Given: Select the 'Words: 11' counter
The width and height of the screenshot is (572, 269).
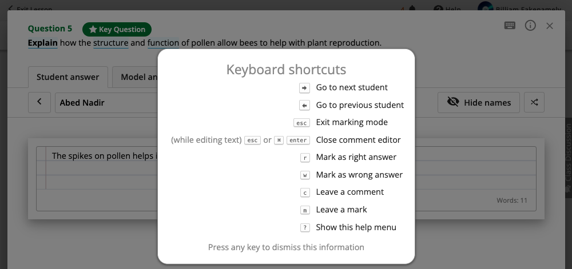Looking at the screenshot, I should [512, 200].
